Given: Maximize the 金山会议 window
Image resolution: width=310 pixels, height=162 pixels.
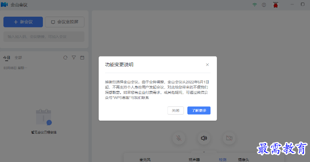Looking at the screenshot, I should pos(302,4).
